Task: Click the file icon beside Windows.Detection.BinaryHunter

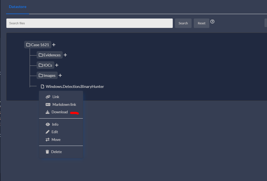Action: tap(42, 86)
